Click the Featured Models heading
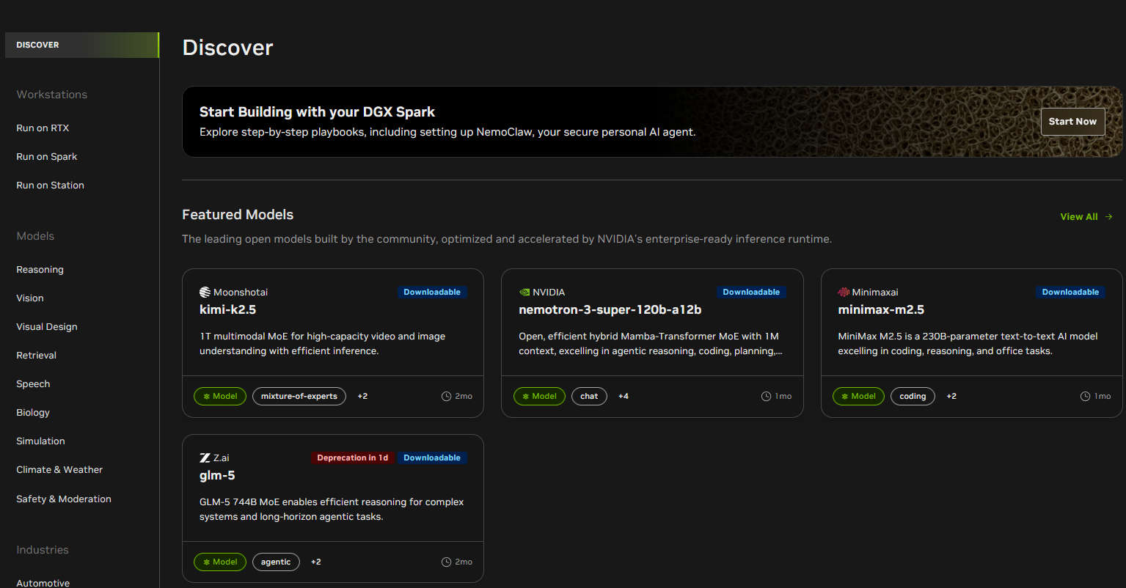The width and height of the screenshot is (1126, 588). [238, 215]
